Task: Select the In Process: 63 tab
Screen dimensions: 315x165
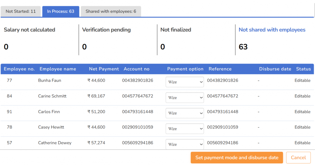Action: (61, 11)
